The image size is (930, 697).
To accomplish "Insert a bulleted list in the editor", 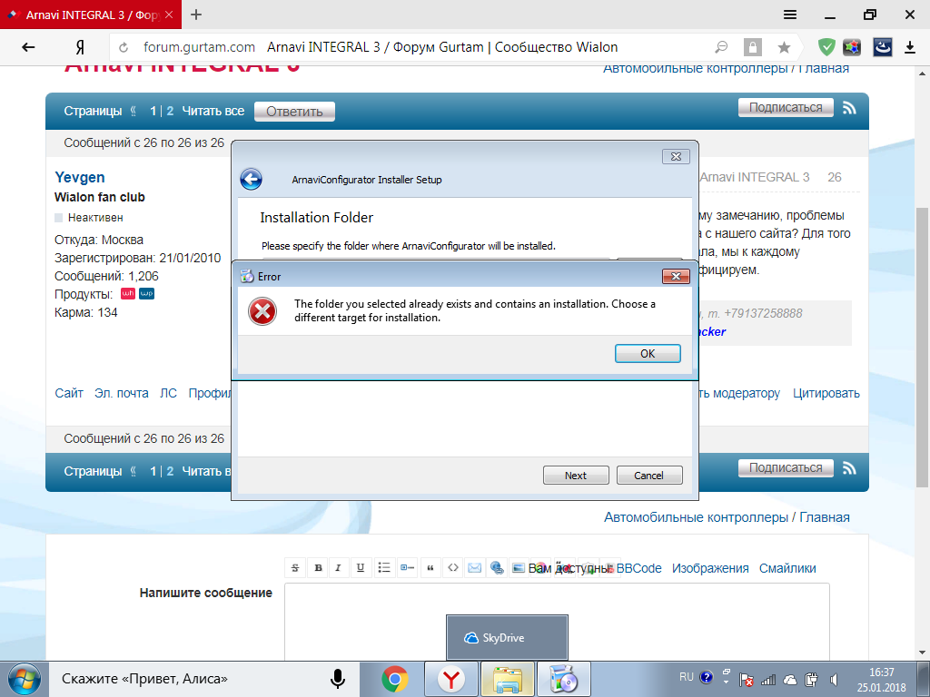I will point(384,568).
